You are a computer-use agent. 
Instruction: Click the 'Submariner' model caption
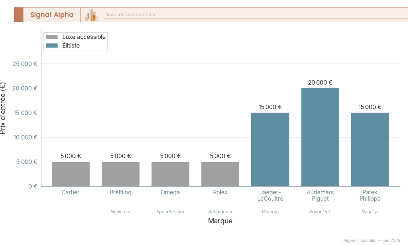tap(220, 212)
